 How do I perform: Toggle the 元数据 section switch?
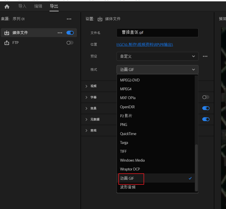(206, 119)
